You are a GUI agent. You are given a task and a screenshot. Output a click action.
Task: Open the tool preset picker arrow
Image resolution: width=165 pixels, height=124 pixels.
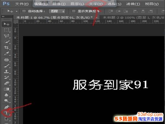[16, 11]
